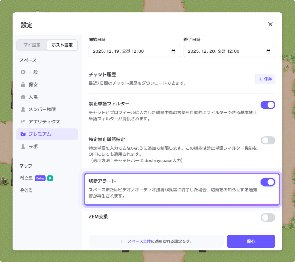Download chat history with 保存 button

coord(265,79)
